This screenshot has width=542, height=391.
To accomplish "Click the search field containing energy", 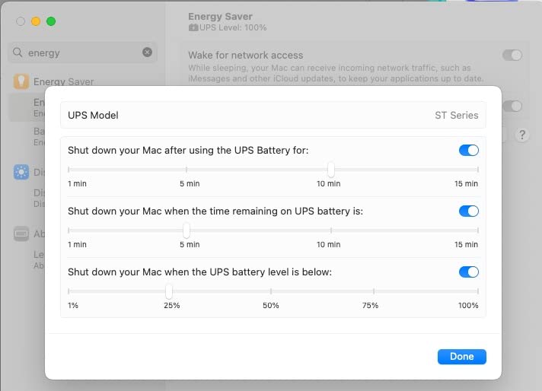I will (83, 52).
